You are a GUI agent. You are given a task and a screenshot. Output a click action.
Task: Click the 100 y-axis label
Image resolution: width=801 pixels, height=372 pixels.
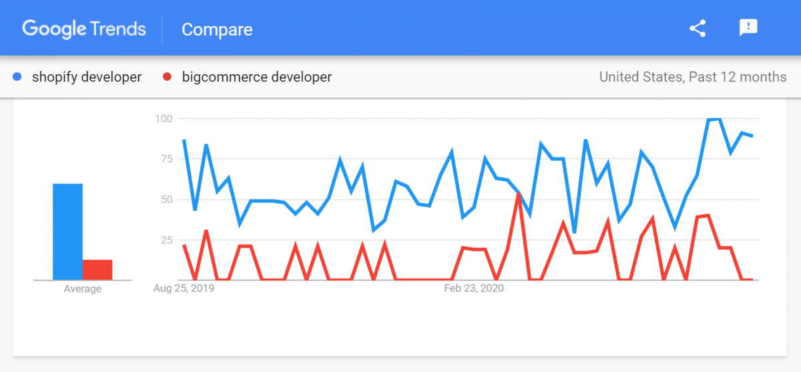click(x=164, y=118)
